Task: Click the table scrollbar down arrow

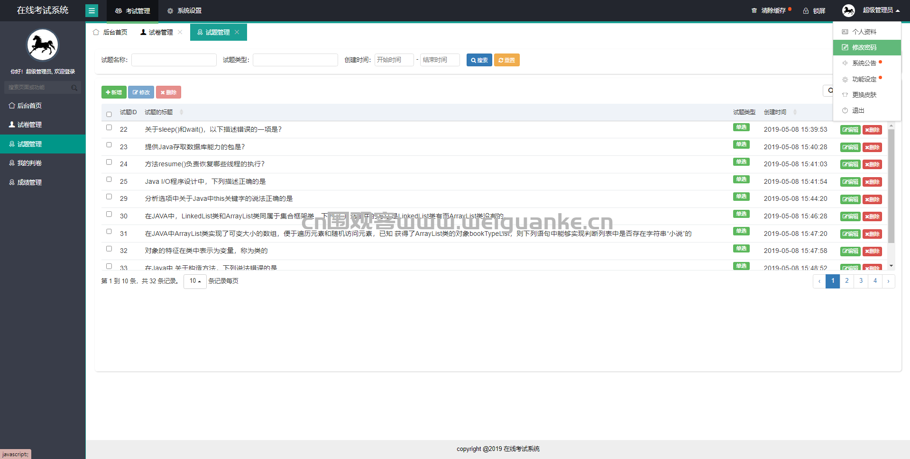Action: point(891,266)
